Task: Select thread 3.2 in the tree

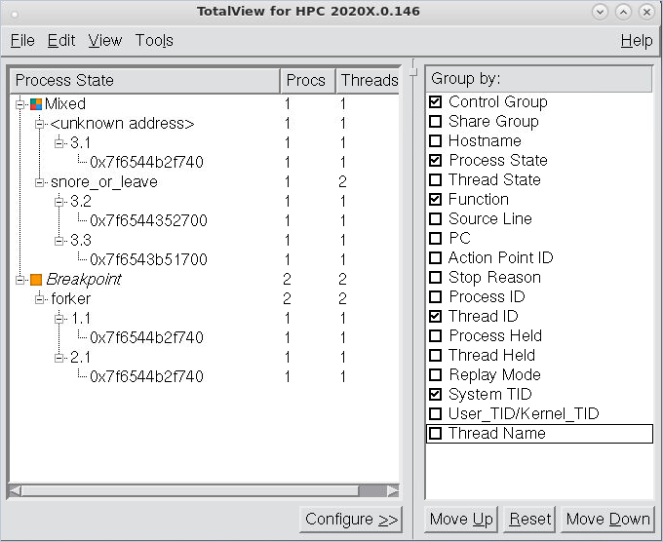Action: [x=81, y=202]
